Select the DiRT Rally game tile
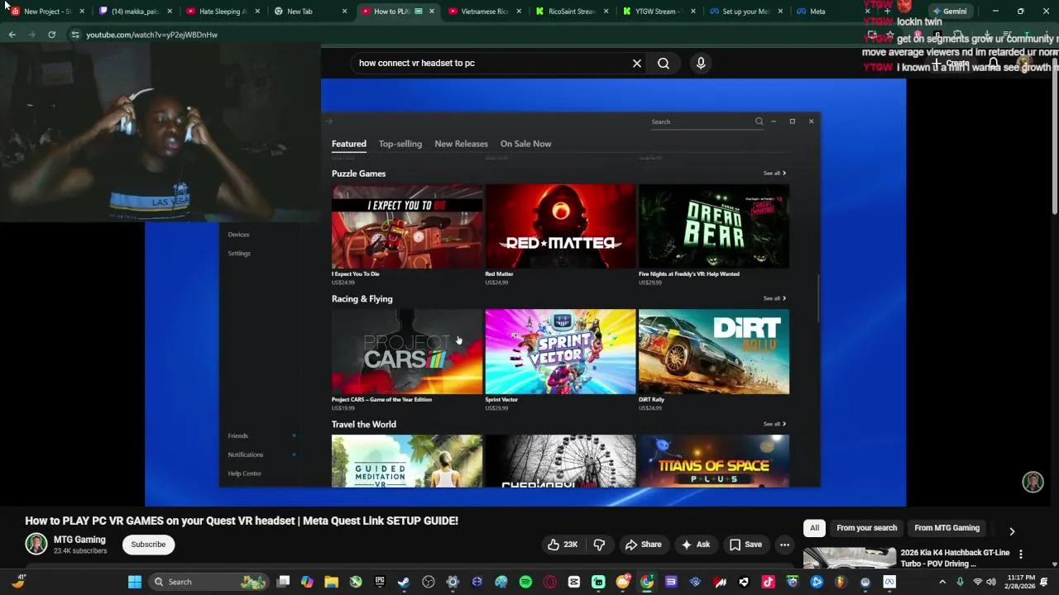Image resolution: width=1059 pixels, height=595 pixels. 714,351
